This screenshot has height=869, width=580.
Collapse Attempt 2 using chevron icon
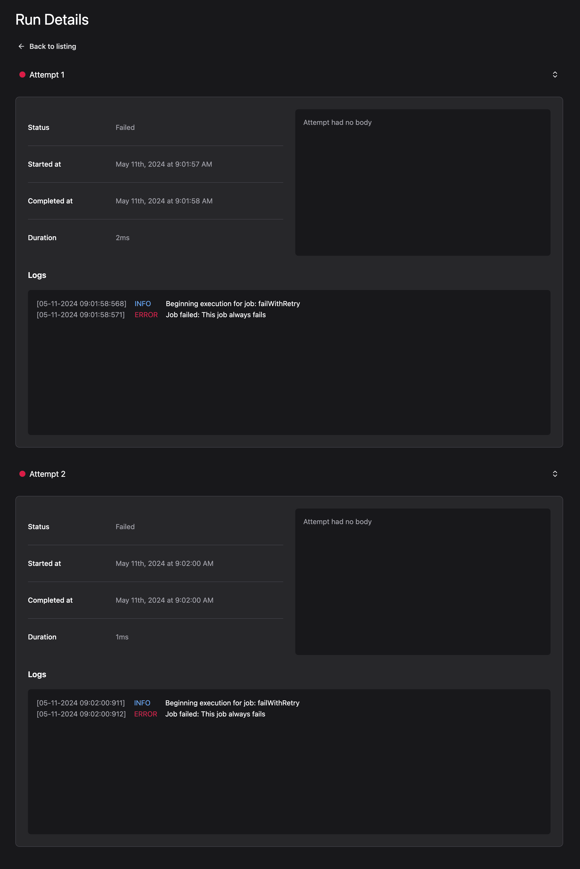coord(555,474)
